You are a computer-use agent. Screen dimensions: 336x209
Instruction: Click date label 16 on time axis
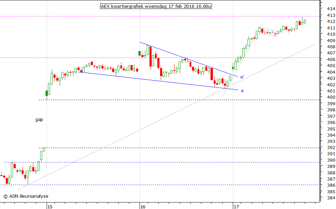143,207
